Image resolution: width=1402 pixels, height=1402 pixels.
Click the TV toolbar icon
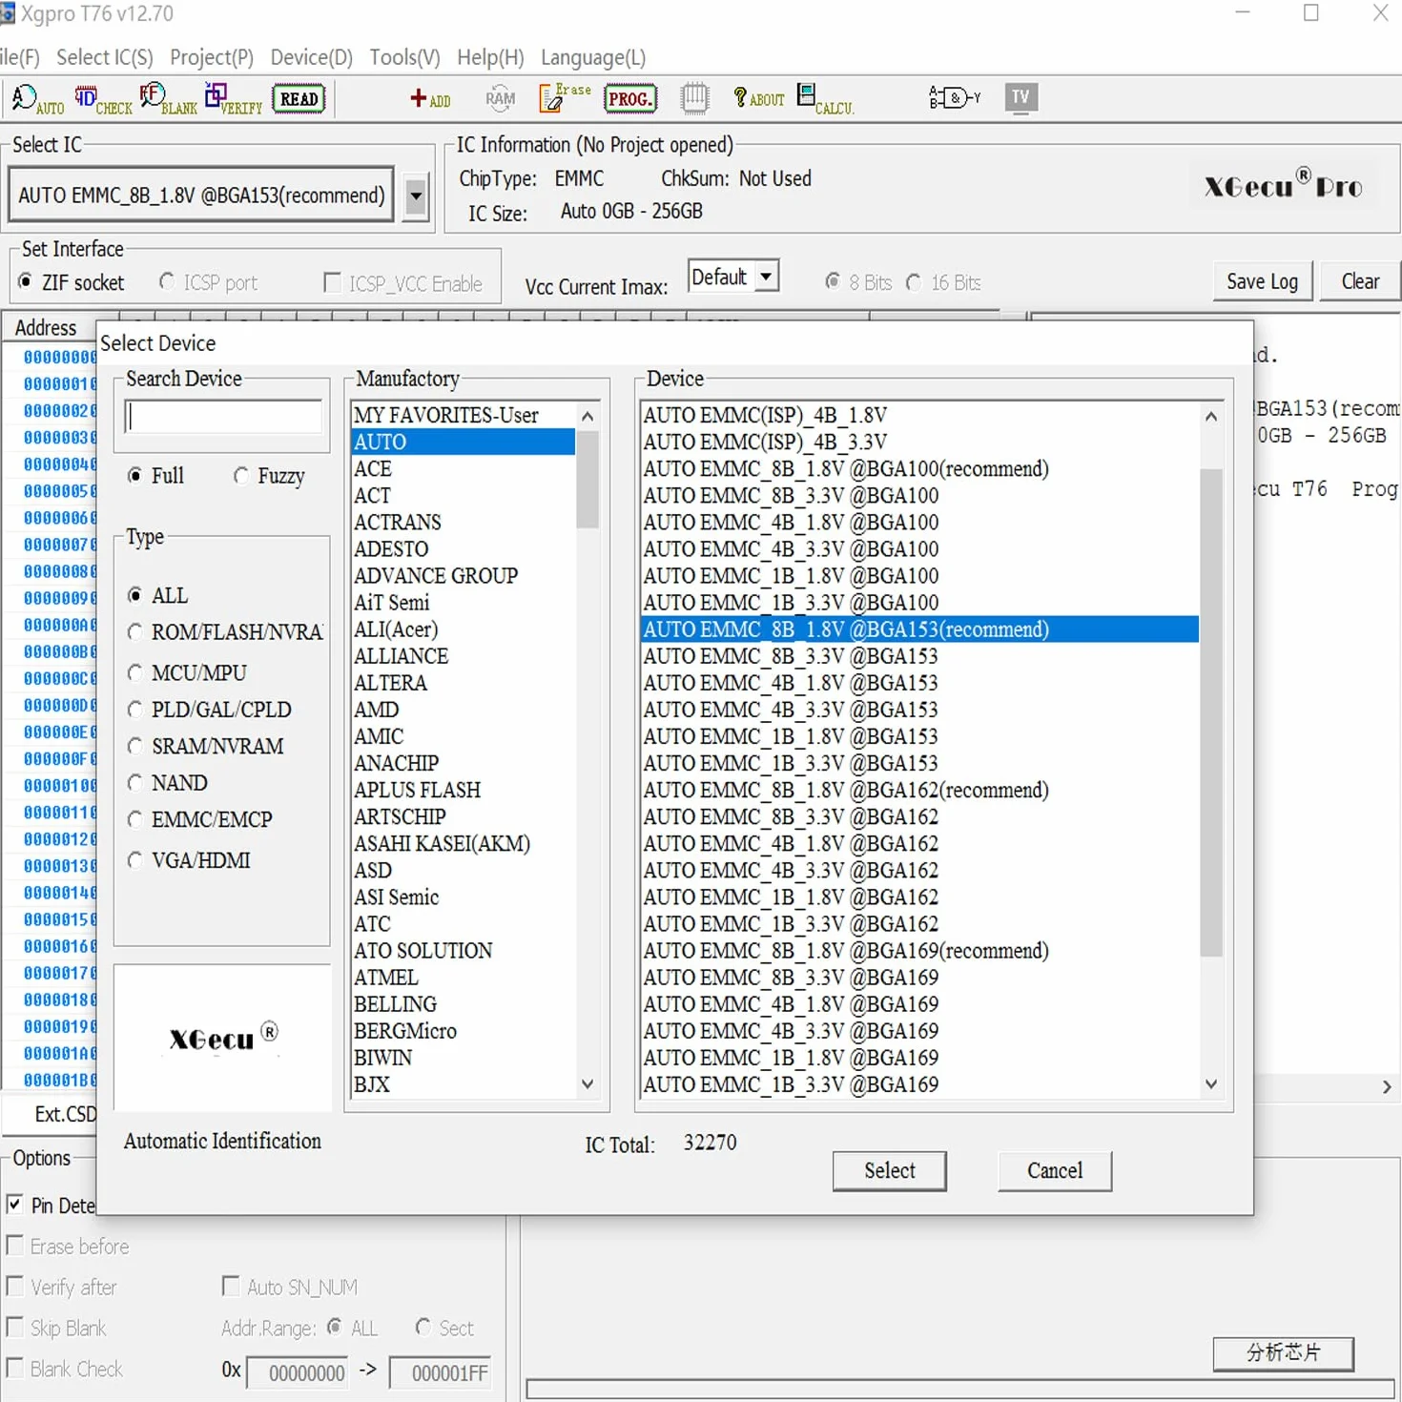point(1021,97)
